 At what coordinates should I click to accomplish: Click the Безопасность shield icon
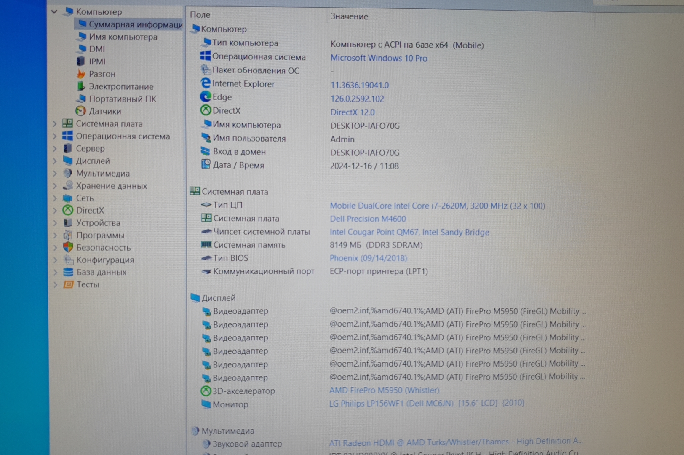[x=68, y=247]
